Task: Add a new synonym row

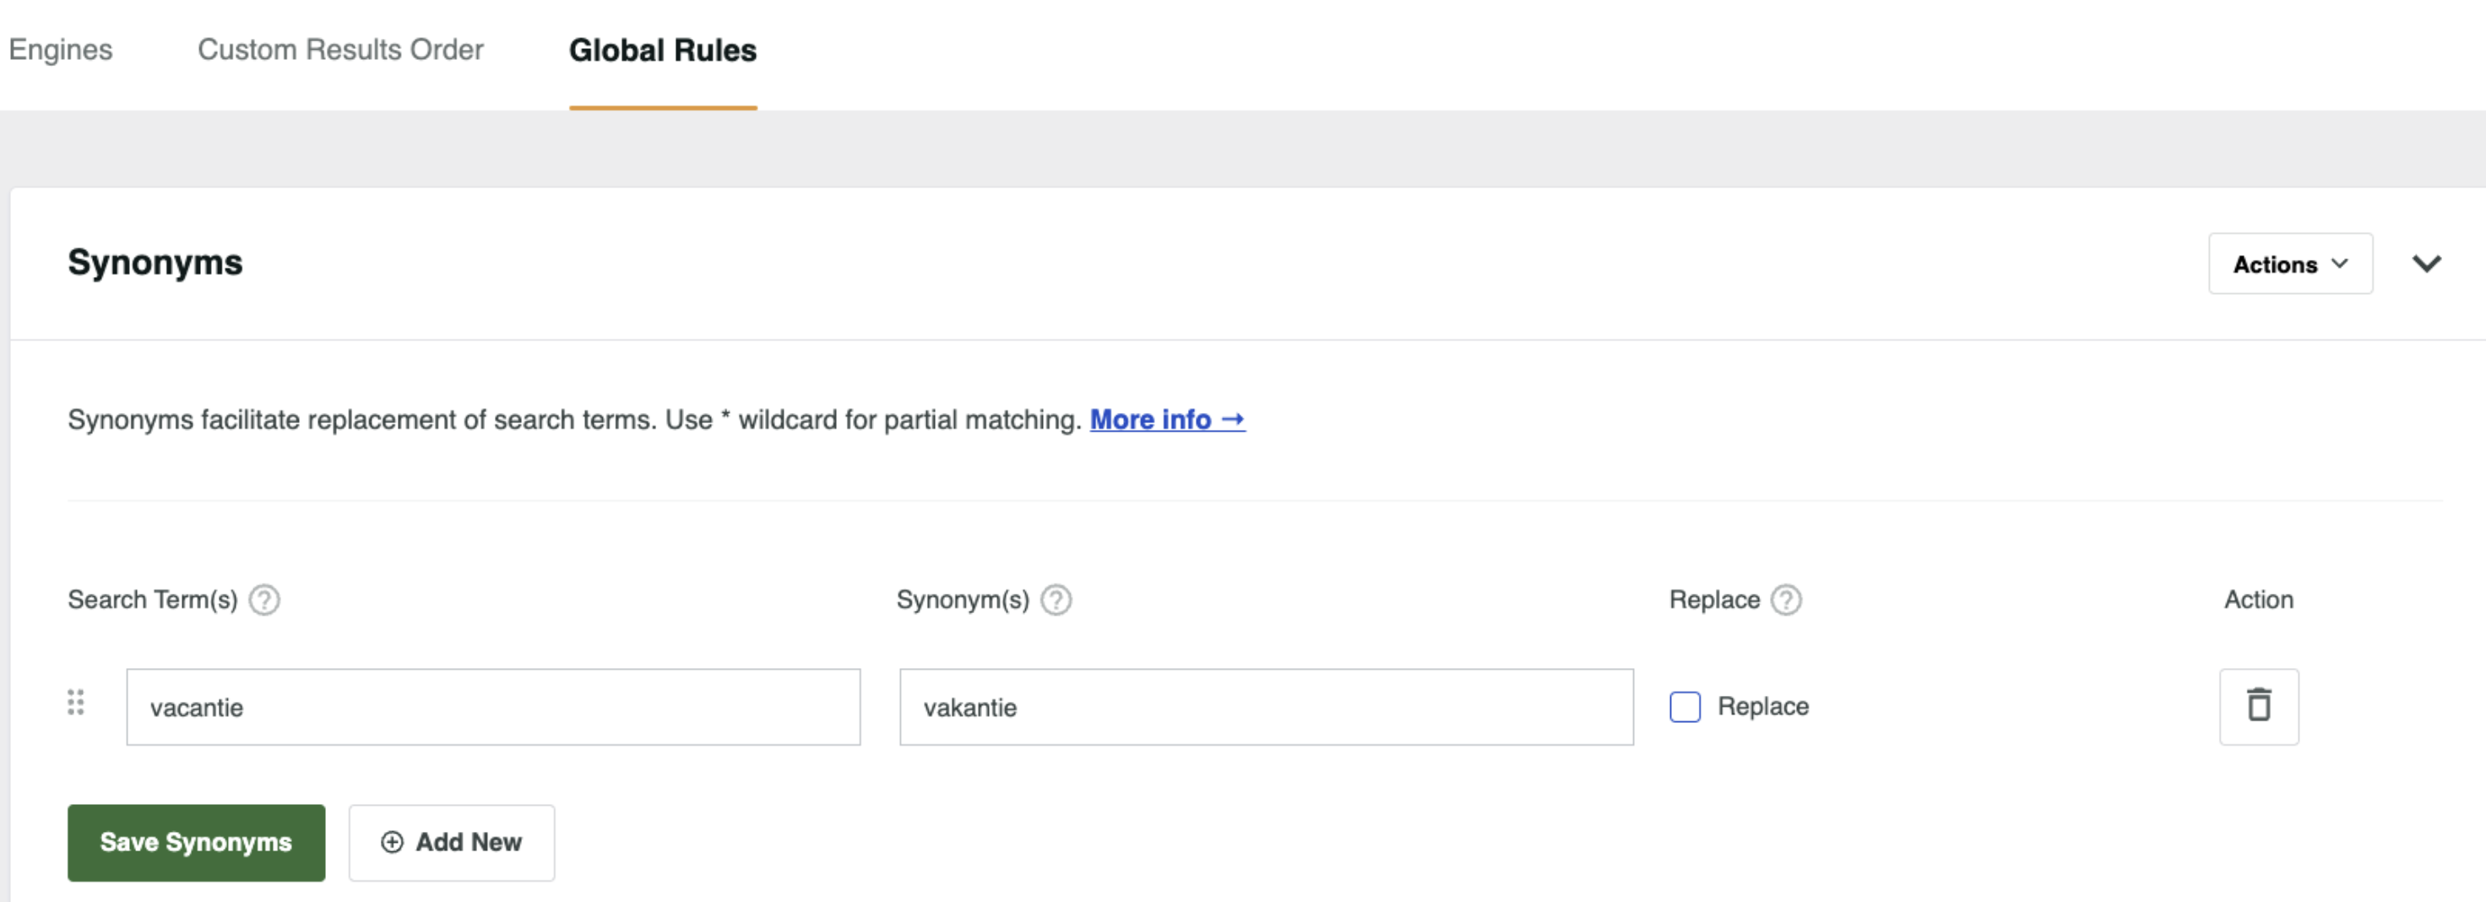Action: pos(452,842)
